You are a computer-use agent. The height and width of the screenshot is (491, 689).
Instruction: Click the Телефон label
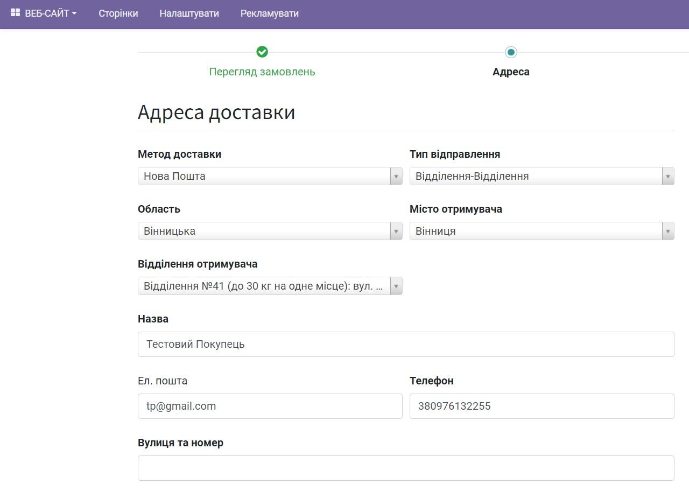coord(432,381)
